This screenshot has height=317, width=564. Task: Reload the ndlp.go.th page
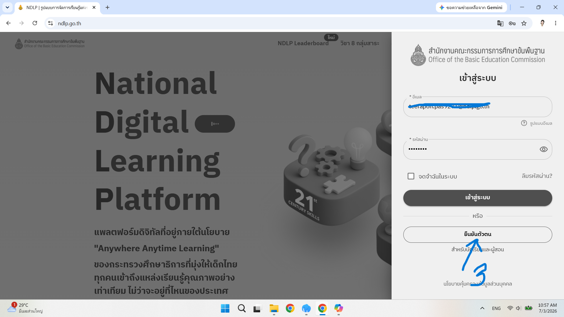tap(35, 23)
